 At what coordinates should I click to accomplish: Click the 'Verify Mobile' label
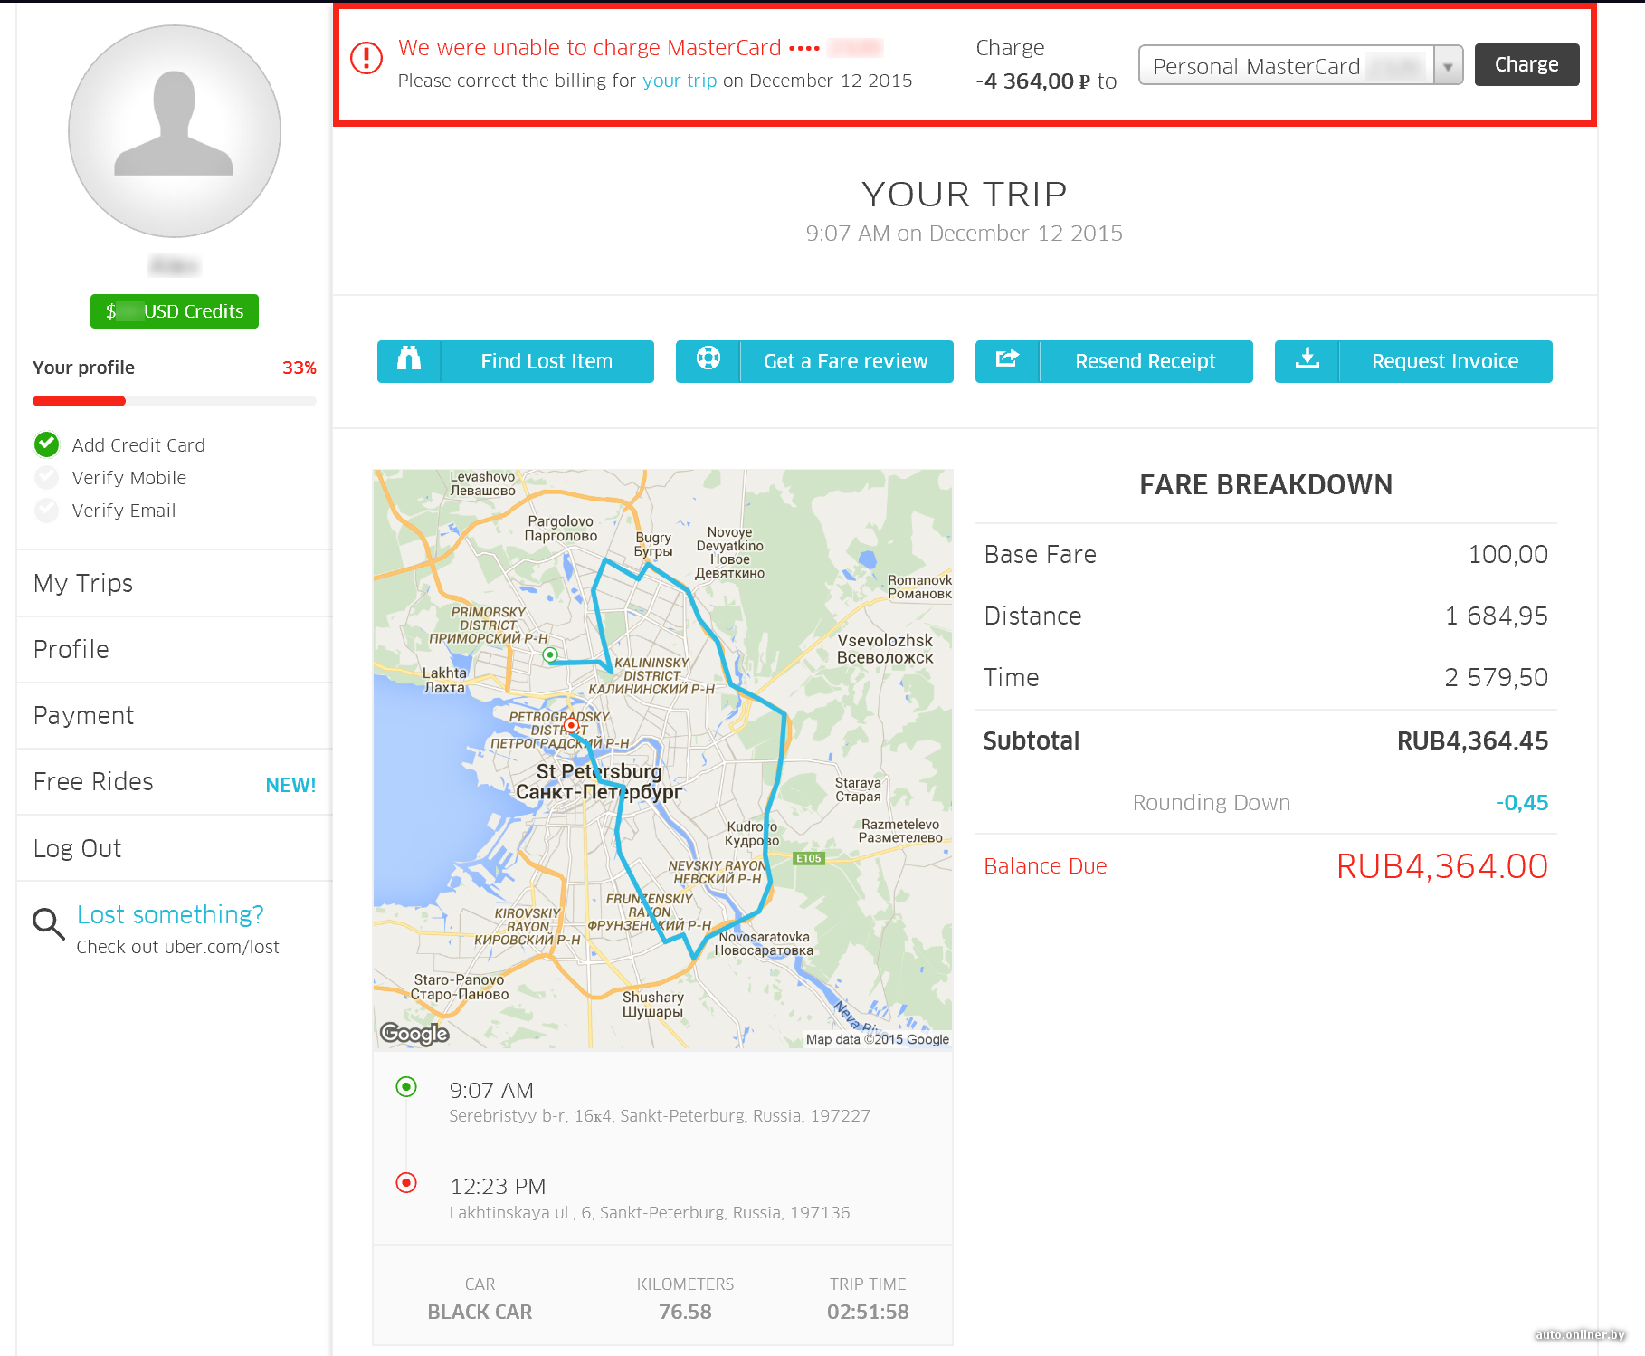[129, 478]
